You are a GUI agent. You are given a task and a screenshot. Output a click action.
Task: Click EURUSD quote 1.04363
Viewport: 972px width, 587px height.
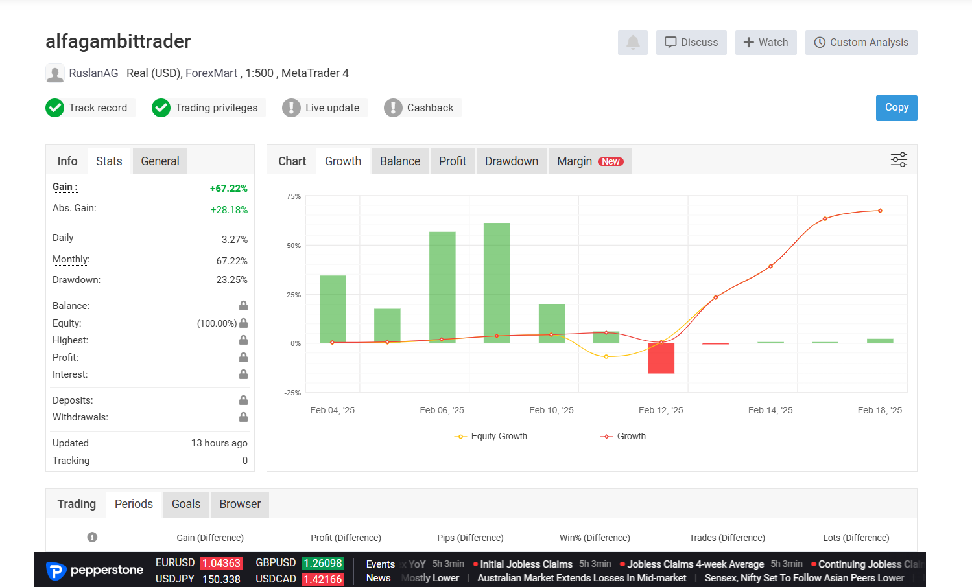click(x=221, y=563)
